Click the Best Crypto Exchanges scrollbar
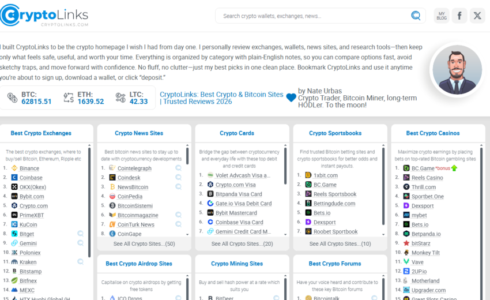The image size is (490, 300). click(x=89, y=202)
